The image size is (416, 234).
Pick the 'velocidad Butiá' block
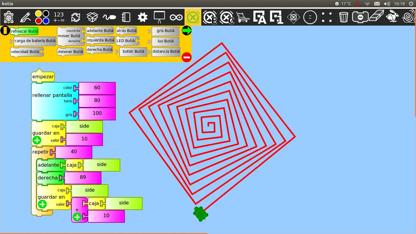[27, 52]
